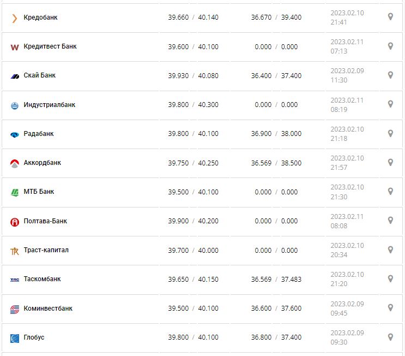The height and width of the screenshot is (356, 405).
Task: Click the Полтава-Банк name link
Action: [x=45, y=221]
